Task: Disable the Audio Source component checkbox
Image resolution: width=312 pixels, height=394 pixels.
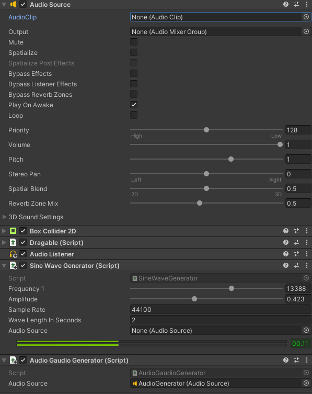Action: [x=23, y=4]
